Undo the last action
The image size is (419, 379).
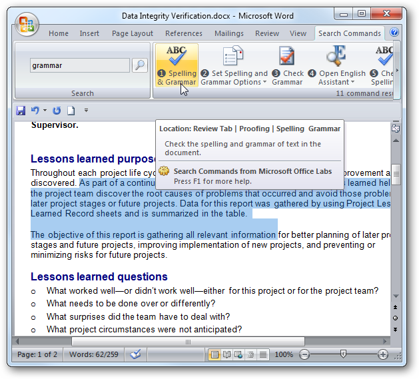[35, 110]
